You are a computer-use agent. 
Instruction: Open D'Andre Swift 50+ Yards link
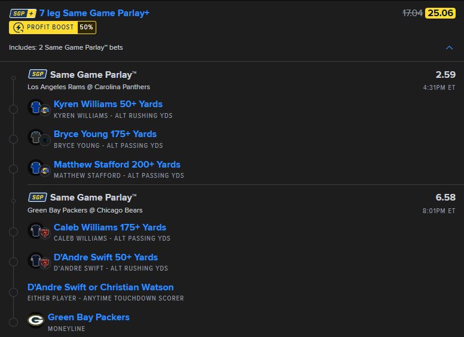pos(106,257)
